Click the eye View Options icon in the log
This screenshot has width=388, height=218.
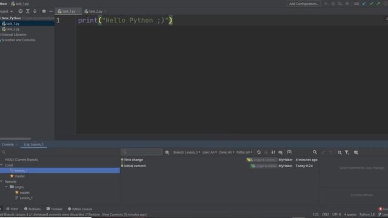pyautogui.click(x=280, y=152)
